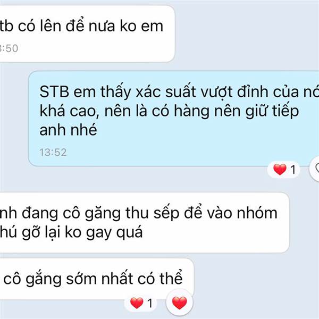Select the blue message starting with 'STB em thấy'
This screenshot has width=319, height=319.
click(173, 119)
